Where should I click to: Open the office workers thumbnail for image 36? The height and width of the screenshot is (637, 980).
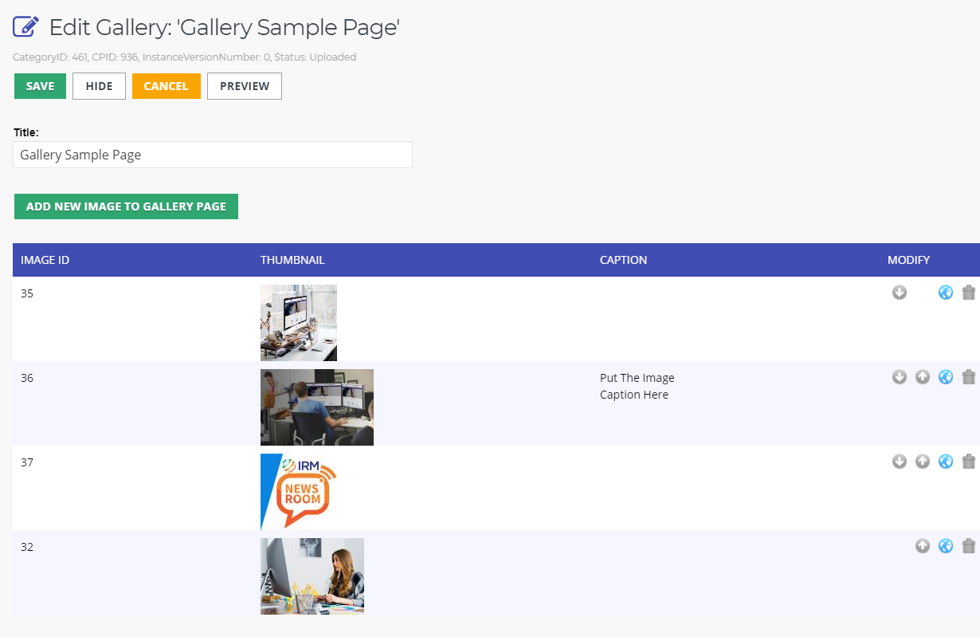click(317, 407)
